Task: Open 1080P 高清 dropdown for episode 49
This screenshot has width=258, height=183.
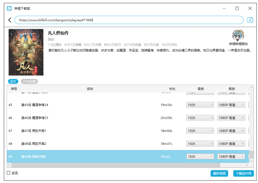Action: pos(231,156)
